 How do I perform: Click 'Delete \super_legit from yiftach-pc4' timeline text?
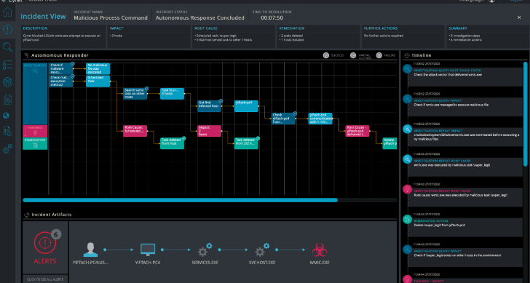pyautogui.click(x=439, y=225)
